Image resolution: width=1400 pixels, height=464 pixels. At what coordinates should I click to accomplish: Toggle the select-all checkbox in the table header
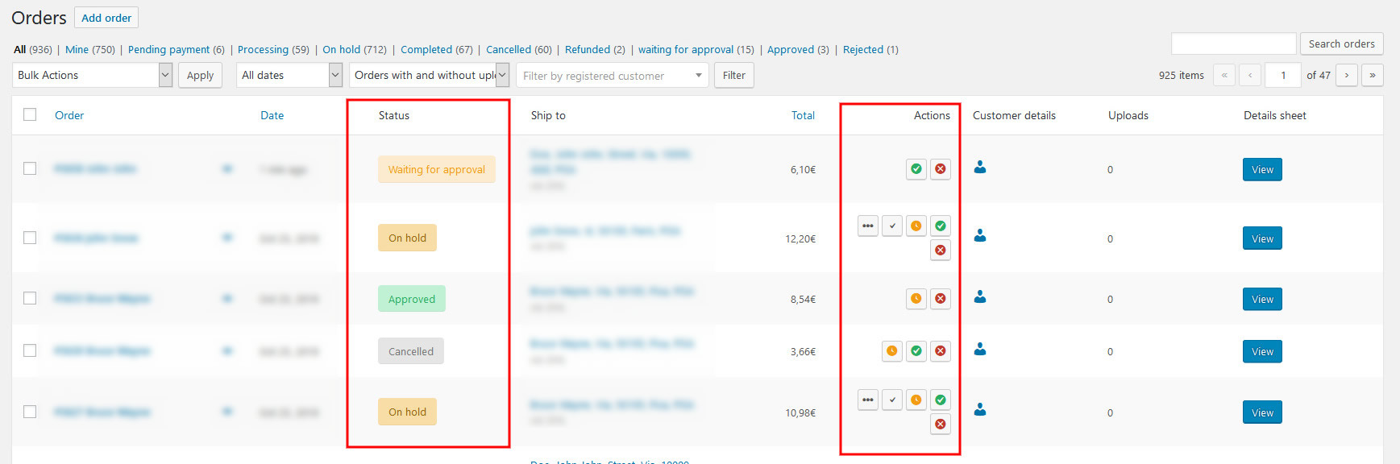[30, 114]
